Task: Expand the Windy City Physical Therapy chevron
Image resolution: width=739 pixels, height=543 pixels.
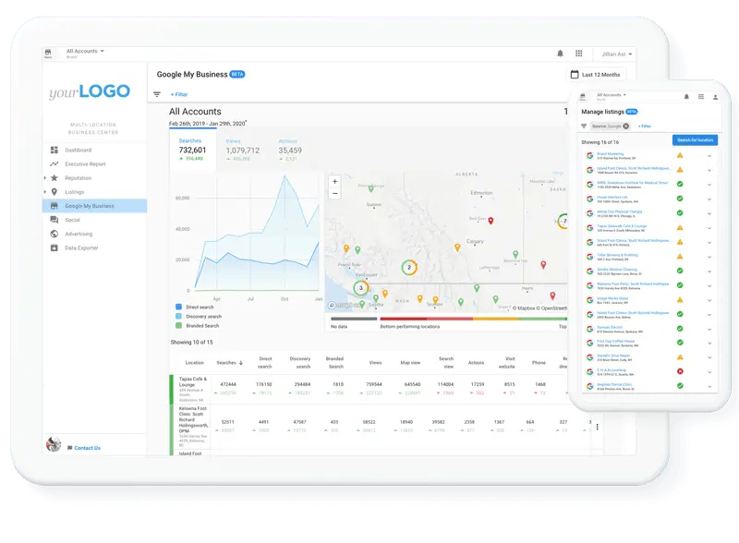Action: [x=709, y=213]
